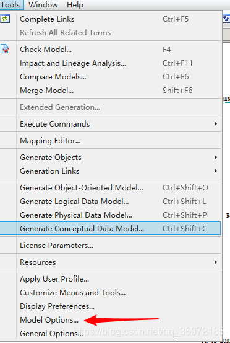Open the Window menu

tap(43, 4)
